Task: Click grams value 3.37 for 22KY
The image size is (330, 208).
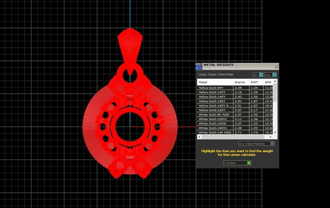Action: 238,110
